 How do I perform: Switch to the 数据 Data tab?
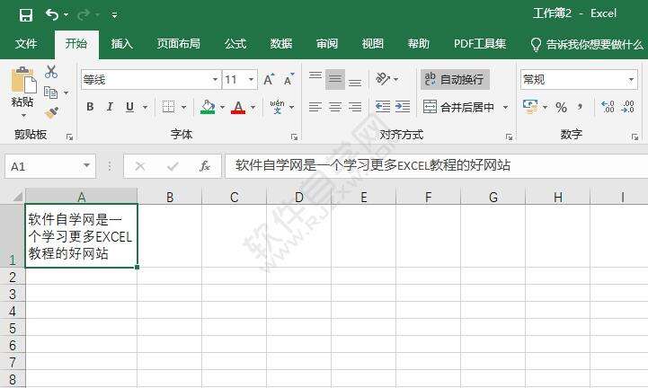[281, 44]
